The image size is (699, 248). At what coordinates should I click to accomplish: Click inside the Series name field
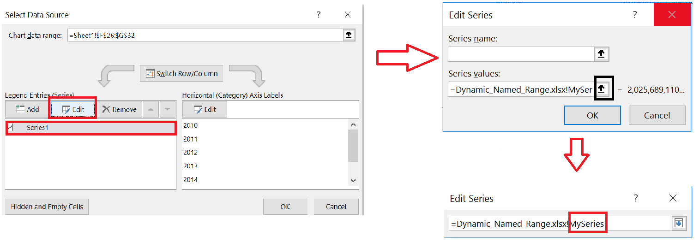point(521,54)
